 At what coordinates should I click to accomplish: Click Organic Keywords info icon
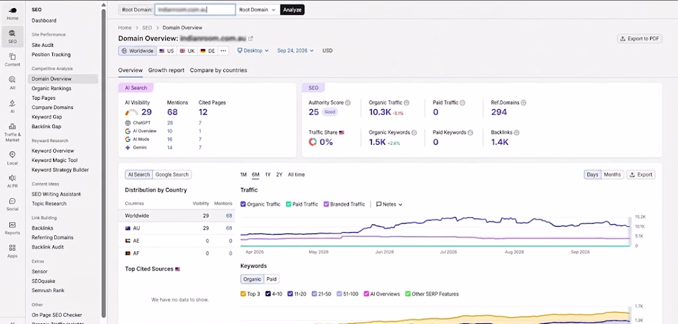414,132
